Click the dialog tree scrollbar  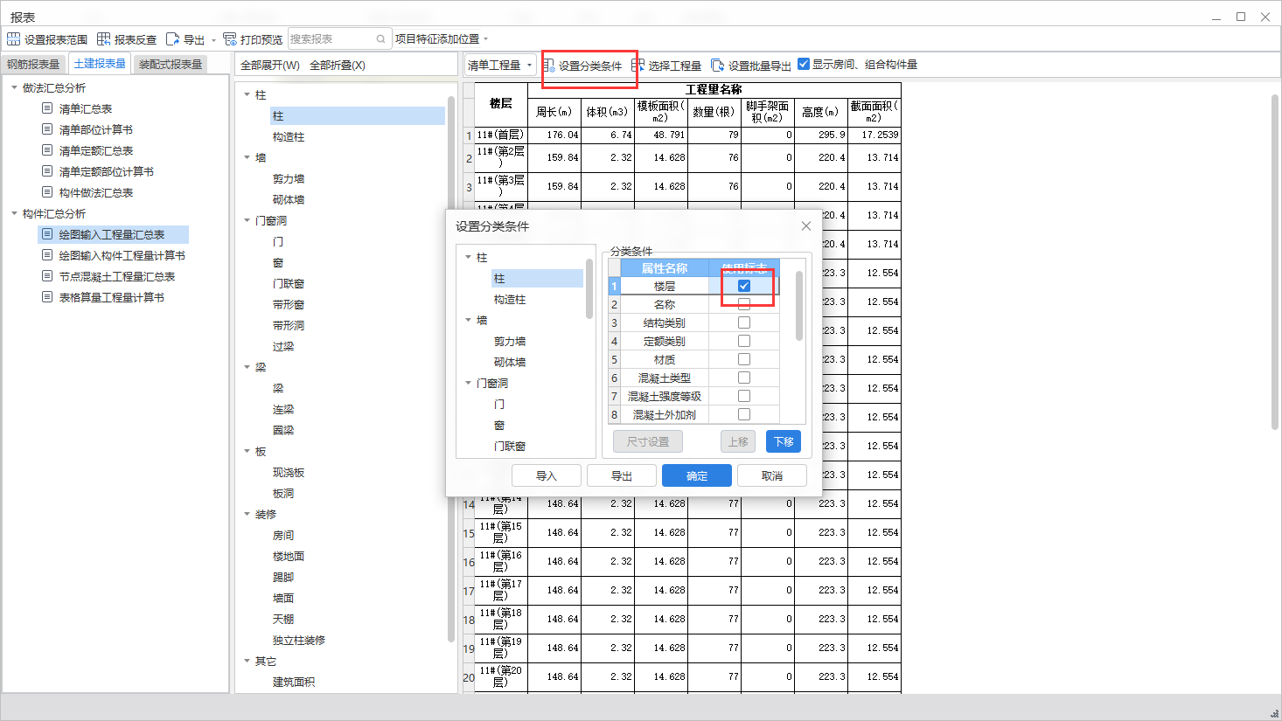589,289
